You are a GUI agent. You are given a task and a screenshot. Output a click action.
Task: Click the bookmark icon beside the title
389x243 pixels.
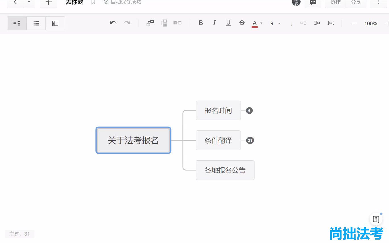(x=93, y=2)
